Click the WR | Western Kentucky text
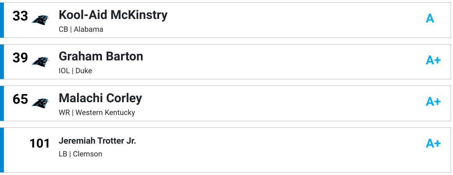The image size is (453, 175). coord(97,112)
